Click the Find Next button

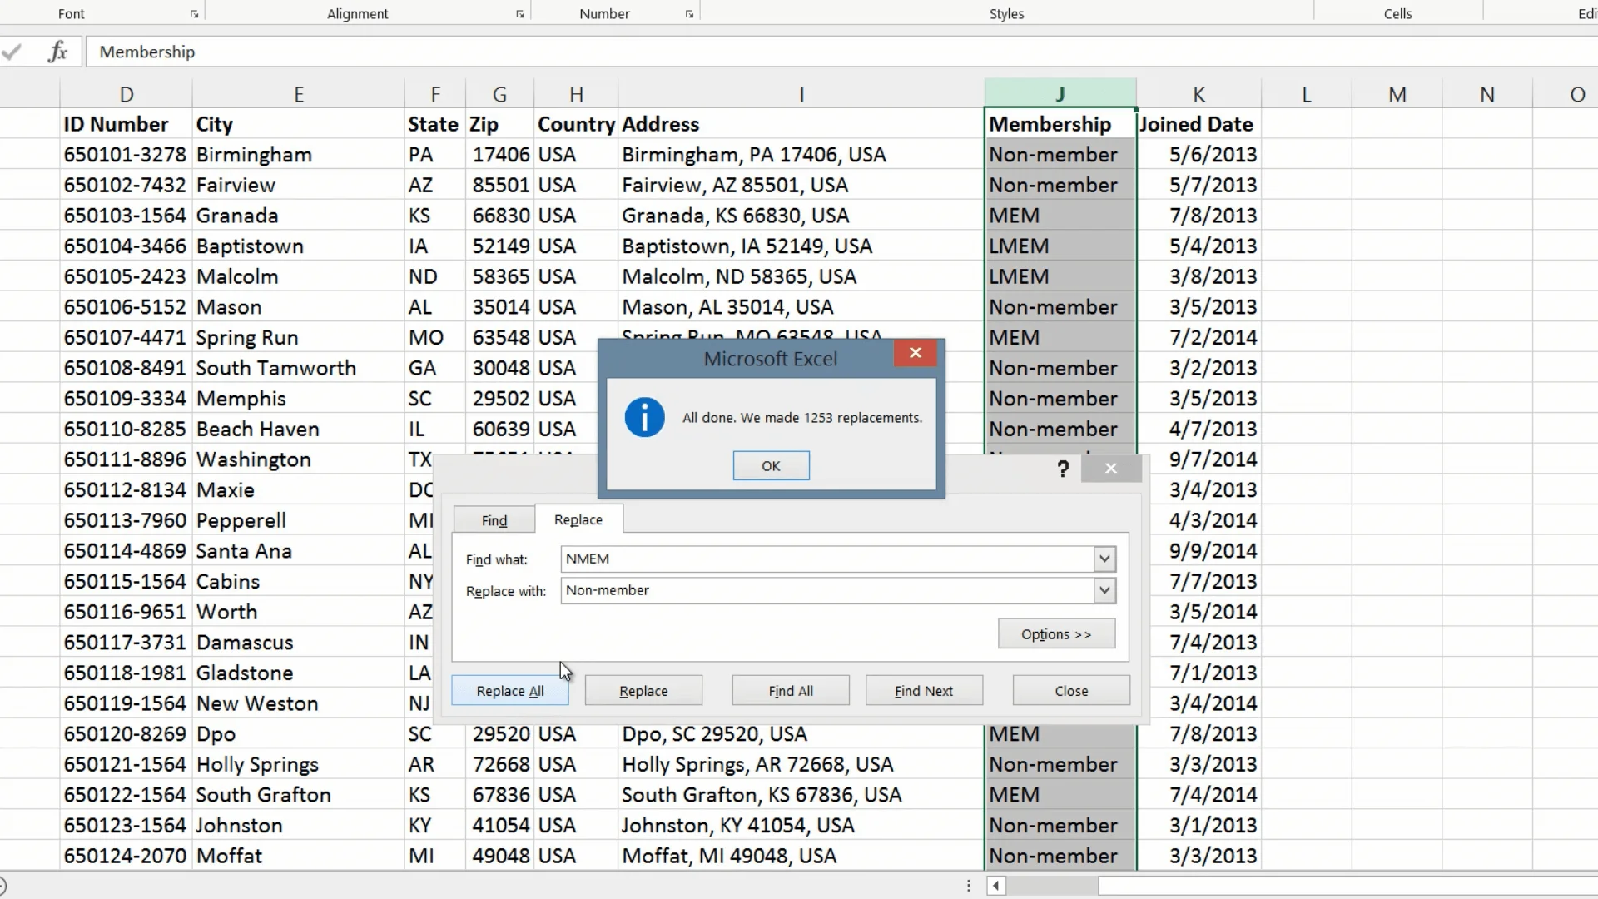pos(924,691)
